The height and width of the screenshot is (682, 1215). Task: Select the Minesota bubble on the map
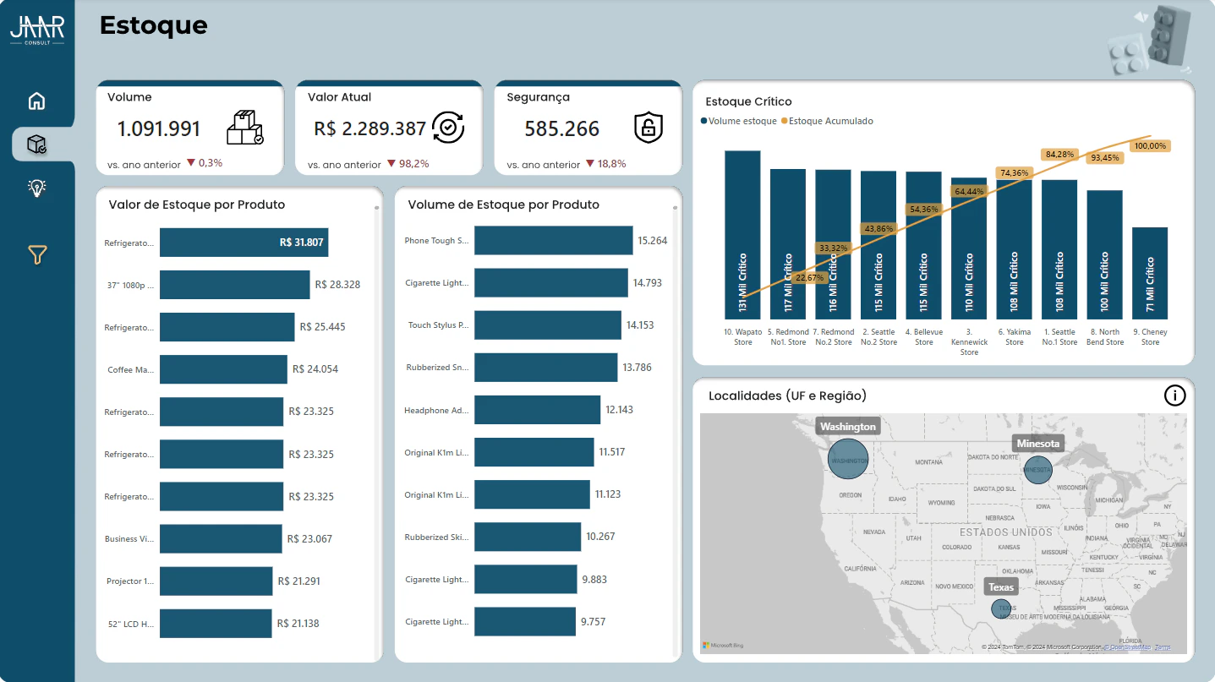click(x=1037, y=469)
